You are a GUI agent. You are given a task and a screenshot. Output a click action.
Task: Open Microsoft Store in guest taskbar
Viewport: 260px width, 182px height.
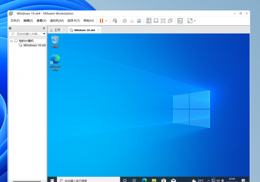pos(164,180)
